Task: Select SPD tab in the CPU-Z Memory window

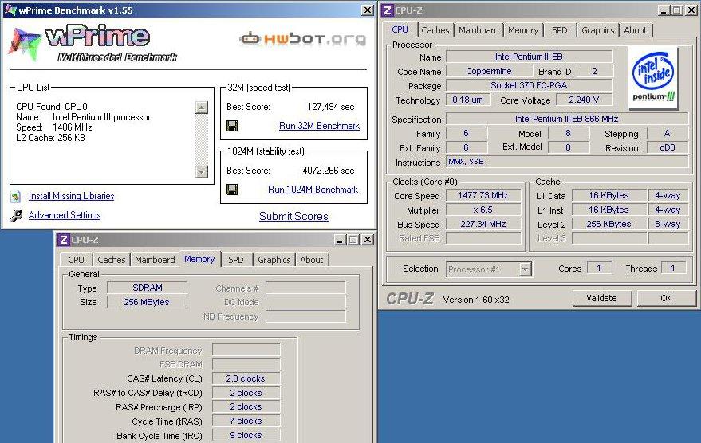Action: coord(236,260)
